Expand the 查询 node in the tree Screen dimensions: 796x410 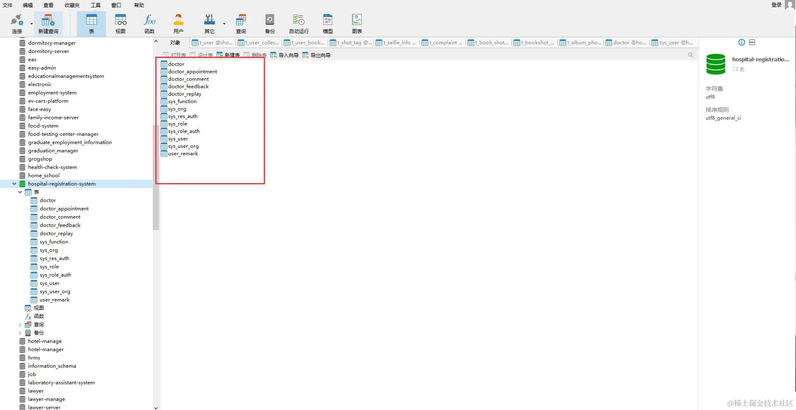click(20, 325)
